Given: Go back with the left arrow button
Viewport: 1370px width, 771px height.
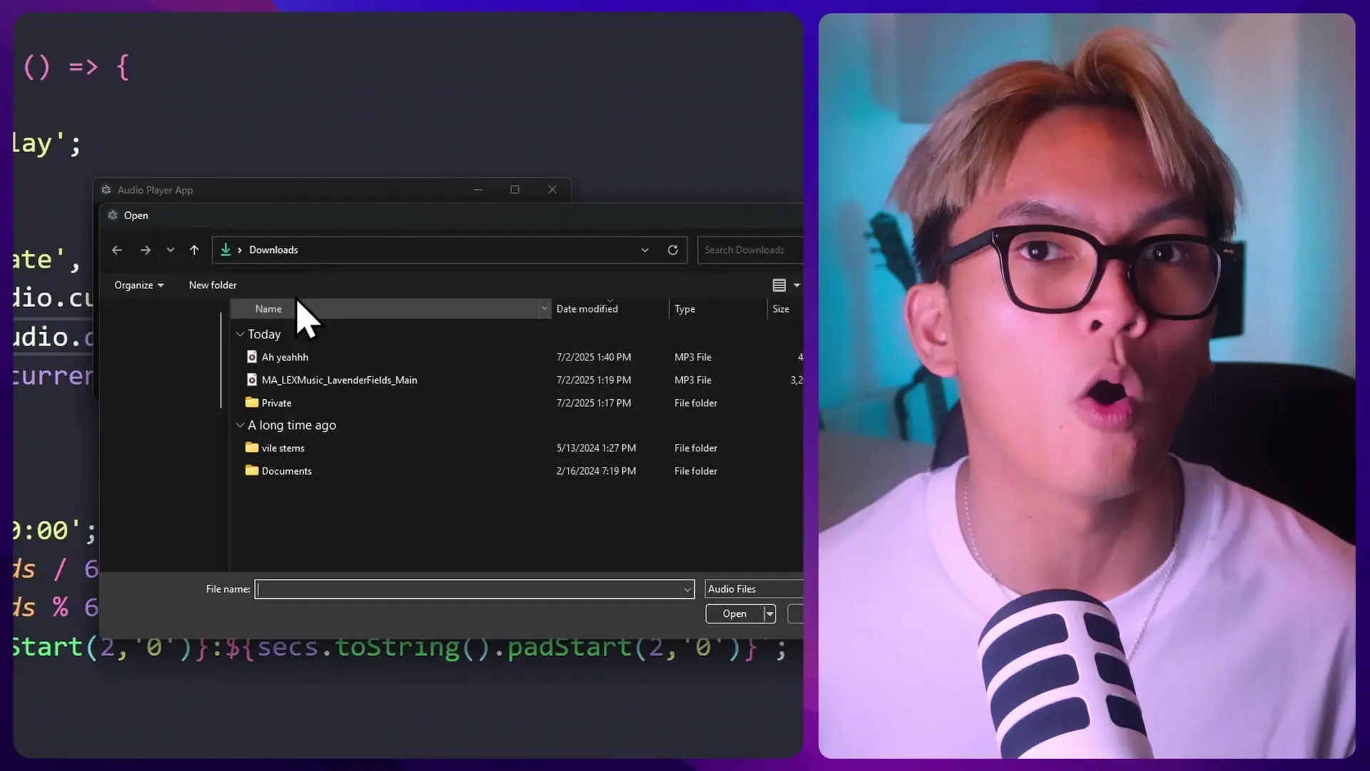Looking at the screenshot, I should coord(117,250).
